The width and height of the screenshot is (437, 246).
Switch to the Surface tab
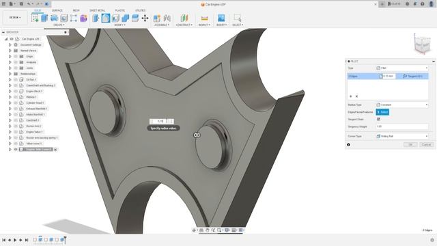point(57,10)
